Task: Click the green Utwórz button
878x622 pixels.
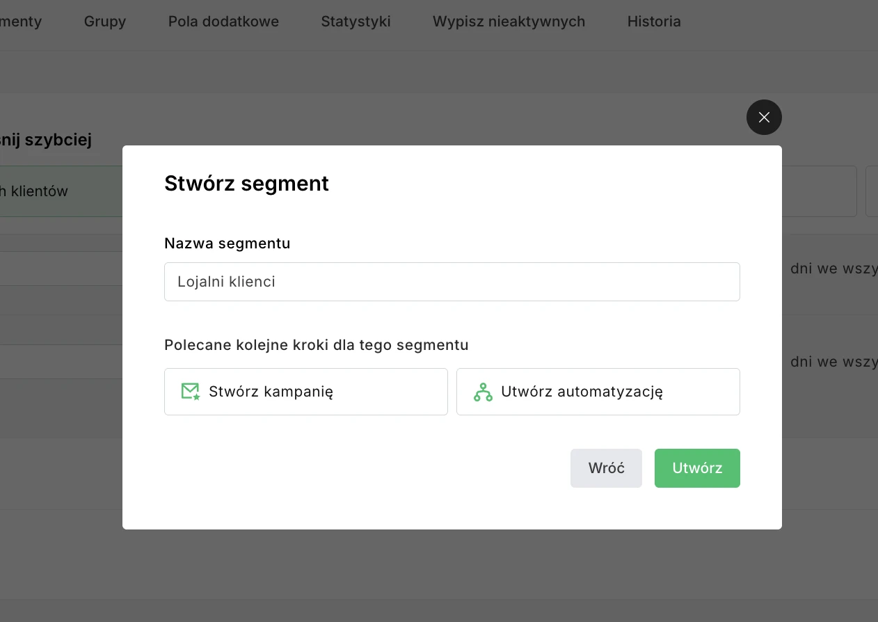Action: (697, 468)
